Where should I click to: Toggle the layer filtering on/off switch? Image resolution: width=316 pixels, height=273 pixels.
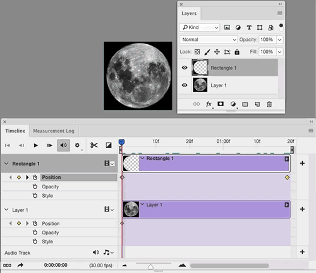point(281,27)
